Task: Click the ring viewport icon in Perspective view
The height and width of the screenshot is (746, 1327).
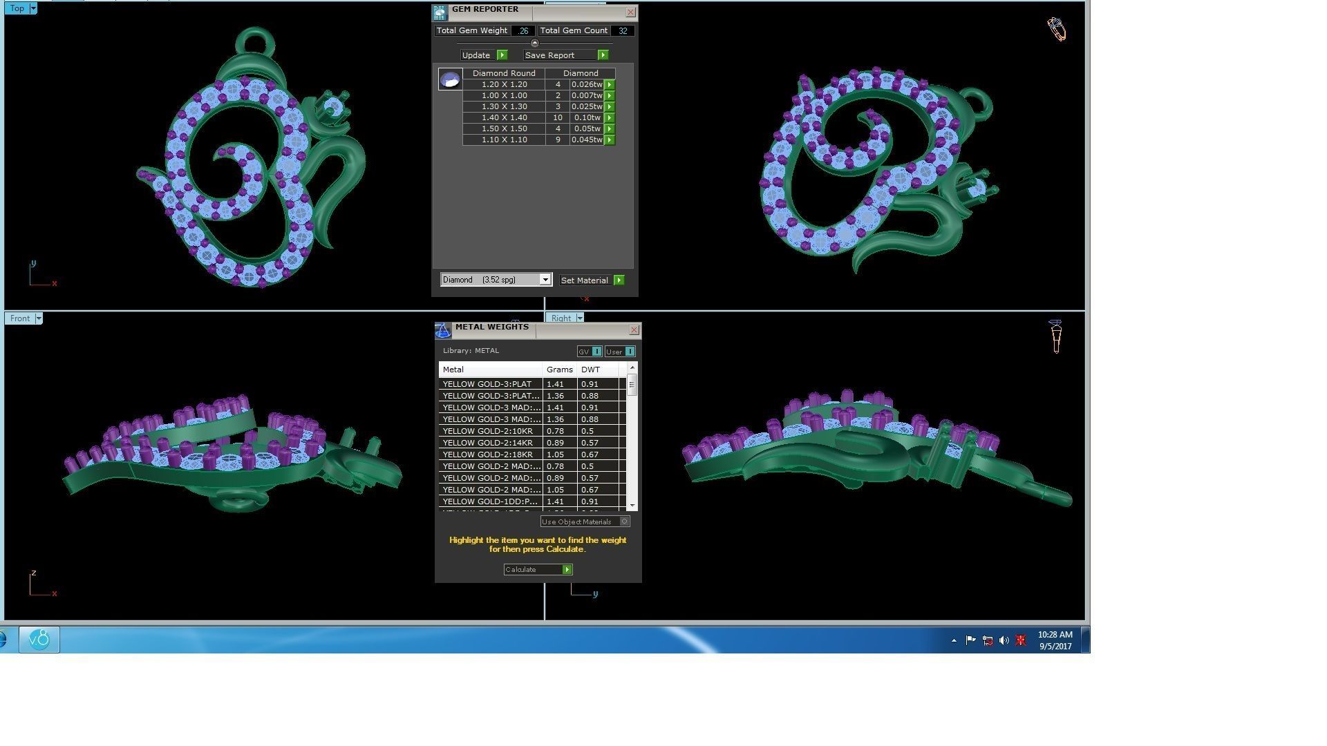Action: pyautogui.click(x=1056, y=29)
